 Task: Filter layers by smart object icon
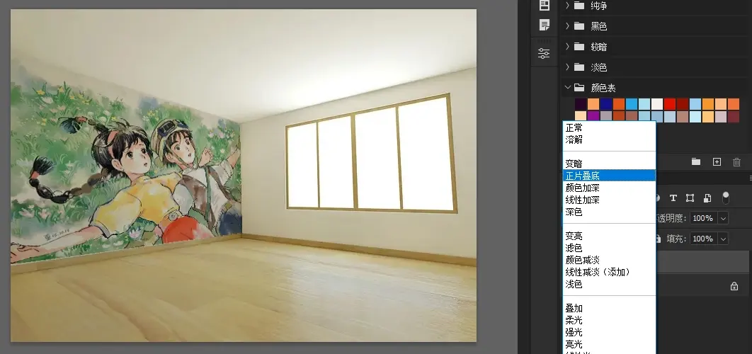tap(707, 197)
